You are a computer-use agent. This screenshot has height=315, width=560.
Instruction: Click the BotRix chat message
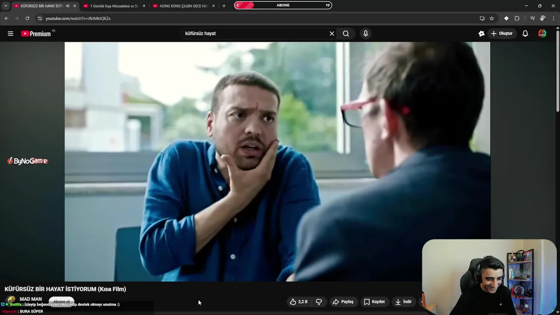pos(60,304)
